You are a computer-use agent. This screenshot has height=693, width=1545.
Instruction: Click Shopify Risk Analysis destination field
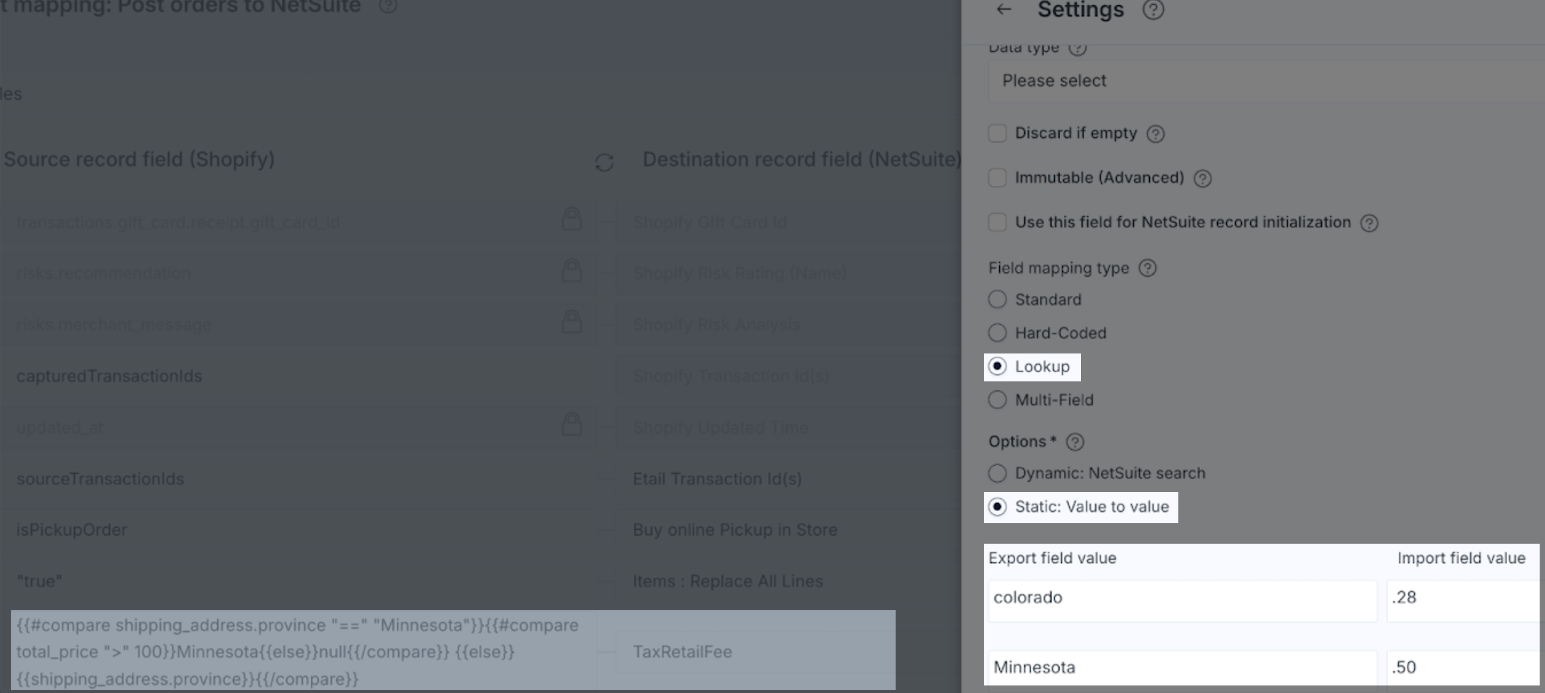tap(789, 325)
